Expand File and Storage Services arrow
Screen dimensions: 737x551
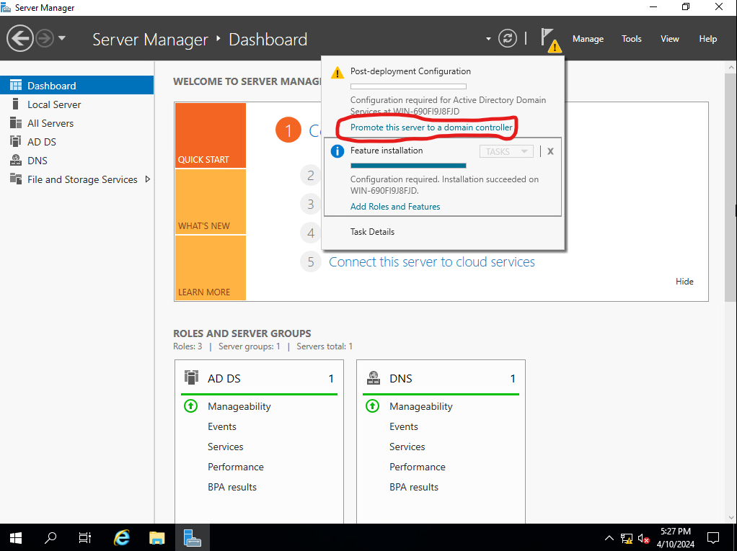(148, 179)
